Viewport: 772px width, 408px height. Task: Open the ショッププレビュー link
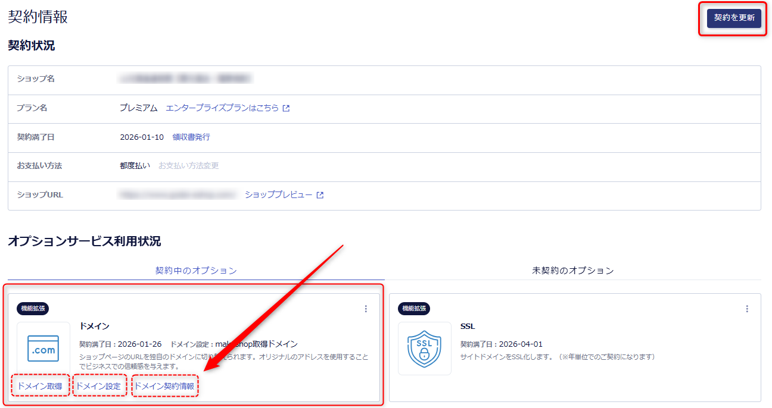point(278,195)
